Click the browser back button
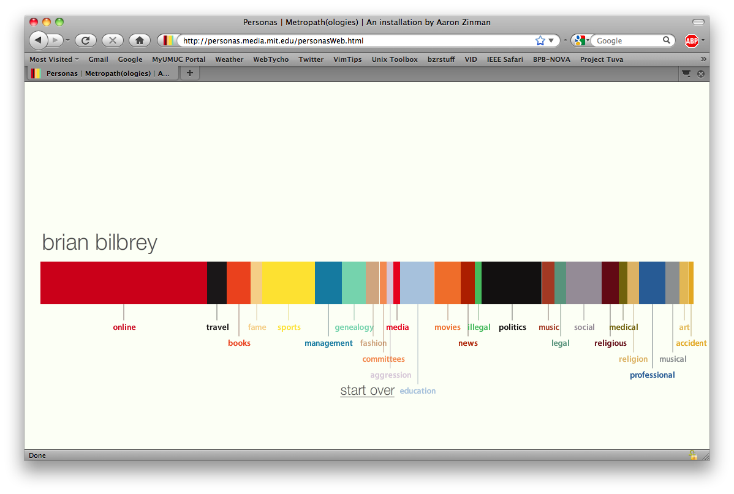 [x=38, y=40]
